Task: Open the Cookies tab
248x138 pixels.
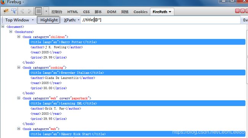Action: coord(140,12)
